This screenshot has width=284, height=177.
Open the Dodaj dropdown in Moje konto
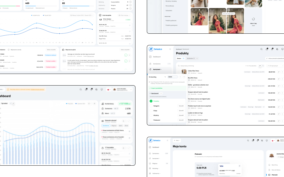(x=177, y=140)
